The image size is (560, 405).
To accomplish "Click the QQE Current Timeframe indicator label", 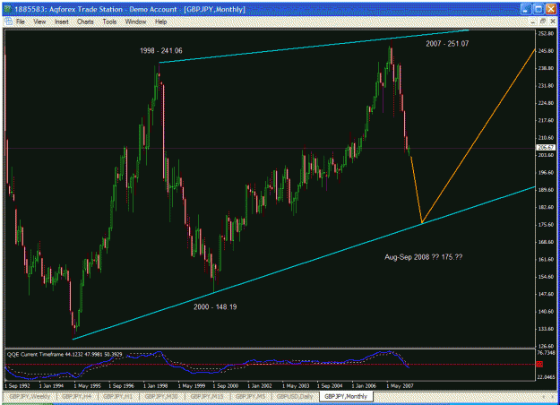I will point(65,354).
